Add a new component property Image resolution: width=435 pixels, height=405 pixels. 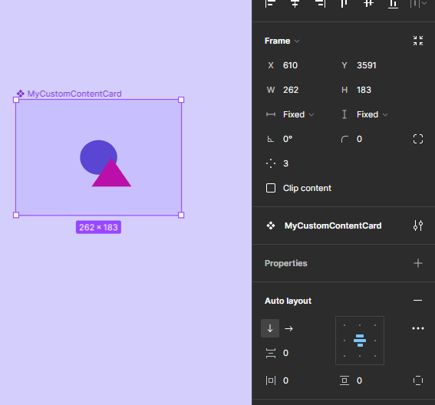point(418,263)
